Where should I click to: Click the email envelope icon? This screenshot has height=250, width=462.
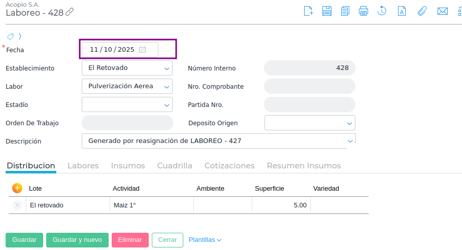point(442,11)
